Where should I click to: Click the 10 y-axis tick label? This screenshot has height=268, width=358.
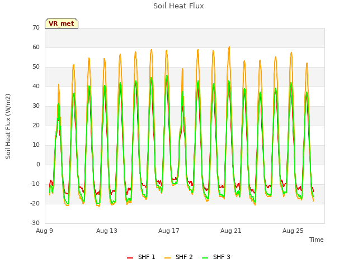[x=36, y=145]
